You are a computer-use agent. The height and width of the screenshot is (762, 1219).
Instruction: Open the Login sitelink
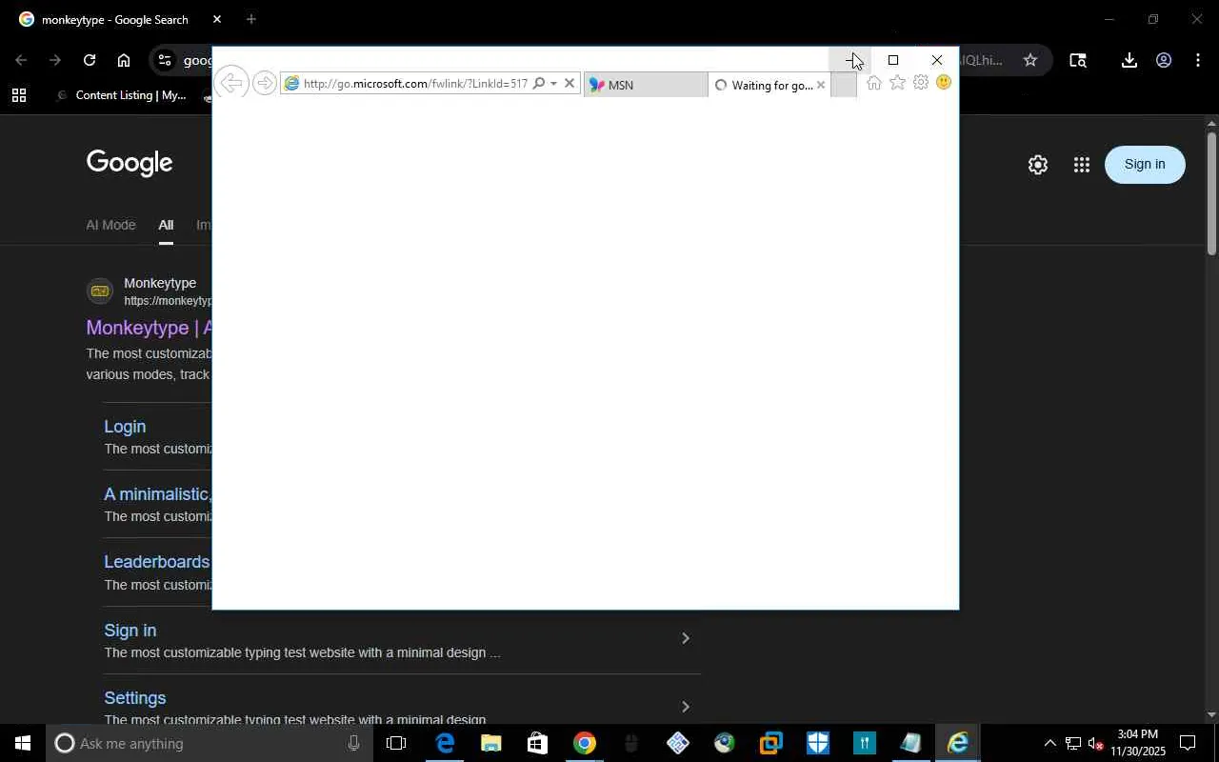pos(125,427)
